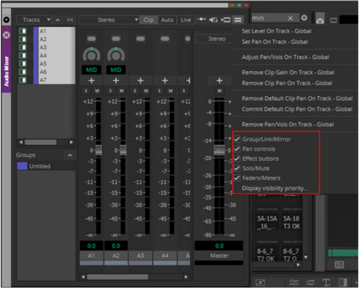This screenshot has width=359, height=288.
Task: Mute the Master strip
Action: click(219, 91)
